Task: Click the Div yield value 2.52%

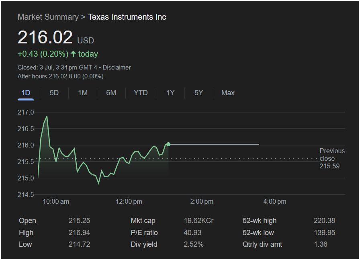Action: point(194,244)
